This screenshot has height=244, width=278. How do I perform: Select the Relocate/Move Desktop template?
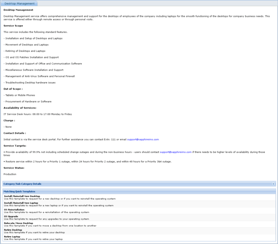click(x=18, y=223)
